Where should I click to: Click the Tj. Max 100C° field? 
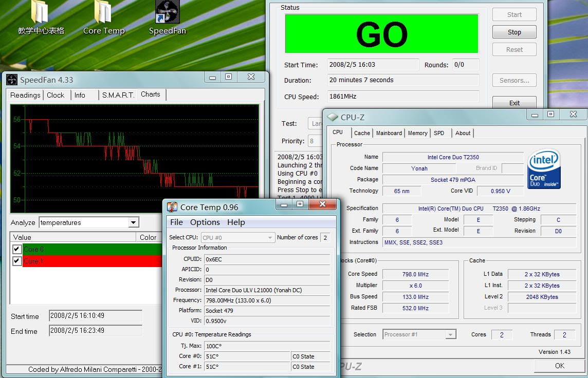pyautogui.click(x=267, y=346)
